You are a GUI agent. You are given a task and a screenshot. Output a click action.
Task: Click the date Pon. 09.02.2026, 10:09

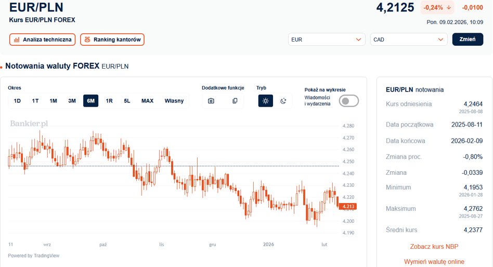pyautogui.click(x=455, y=22)
